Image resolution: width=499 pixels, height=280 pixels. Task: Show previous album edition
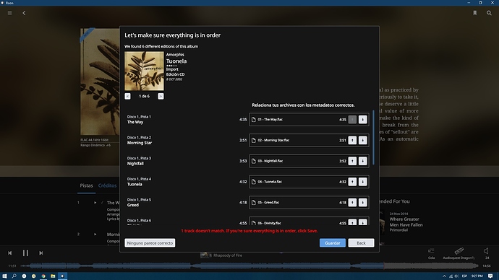(x=127, y=96)
